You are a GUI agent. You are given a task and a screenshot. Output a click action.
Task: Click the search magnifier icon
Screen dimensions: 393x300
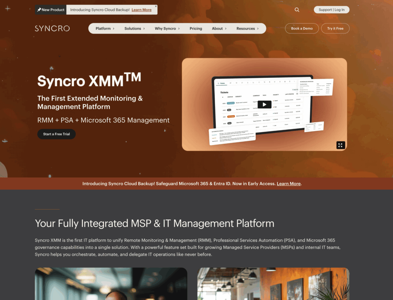pyautogui.click(x=297, y=10)
